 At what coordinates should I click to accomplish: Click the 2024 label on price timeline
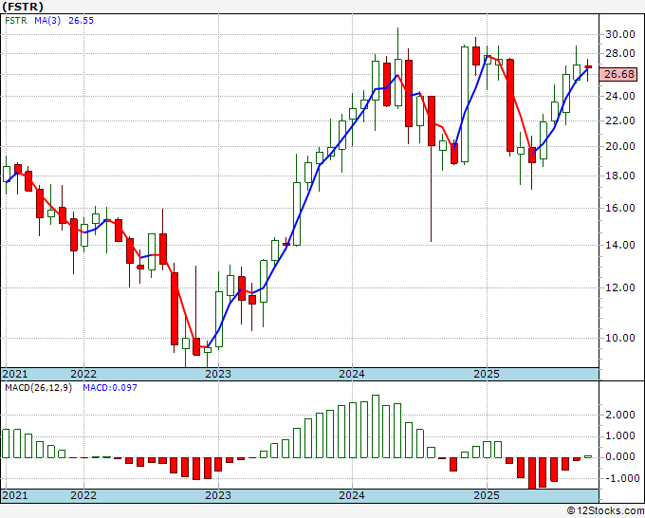point(352,374)
